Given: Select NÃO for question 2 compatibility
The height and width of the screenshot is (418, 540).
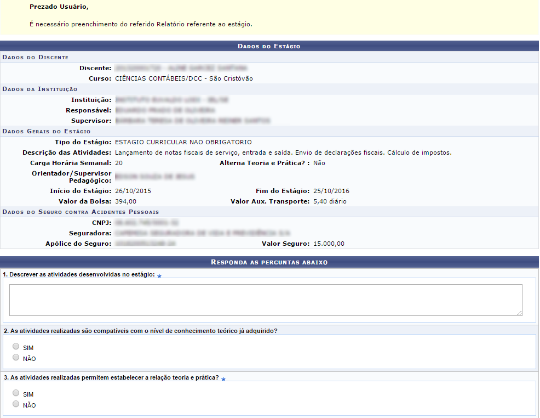Looking at the screenshot, I should point(16,357).
